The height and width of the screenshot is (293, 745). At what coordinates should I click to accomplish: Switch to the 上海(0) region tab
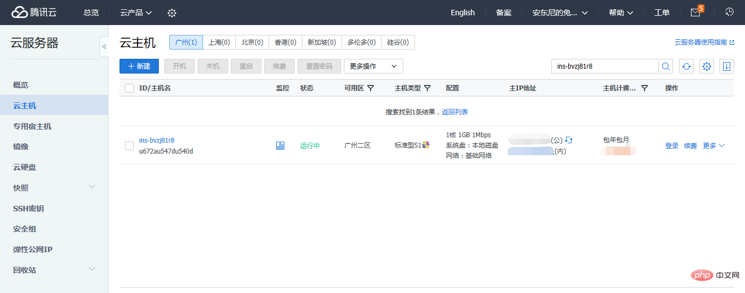[x=219, y=42]
